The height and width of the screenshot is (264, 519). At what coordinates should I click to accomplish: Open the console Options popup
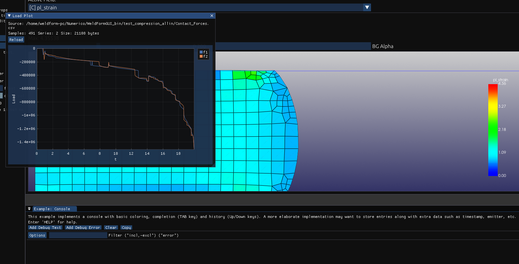click(37, 235)
